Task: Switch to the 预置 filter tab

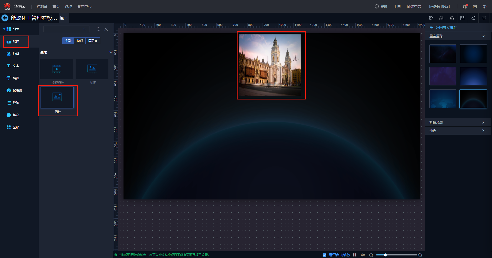Action: (x=80, y=41)
